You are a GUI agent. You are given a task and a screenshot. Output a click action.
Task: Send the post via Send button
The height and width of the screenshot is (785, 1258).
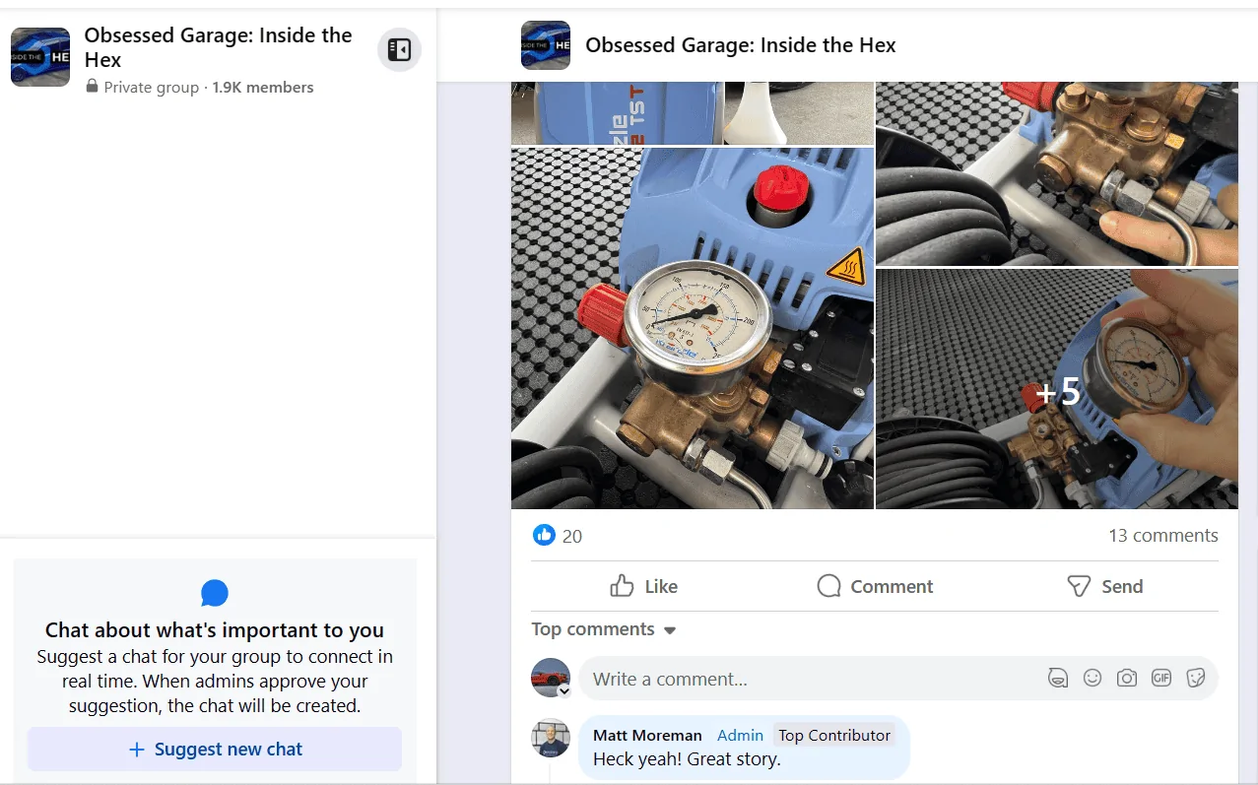tap(1105, 586)
